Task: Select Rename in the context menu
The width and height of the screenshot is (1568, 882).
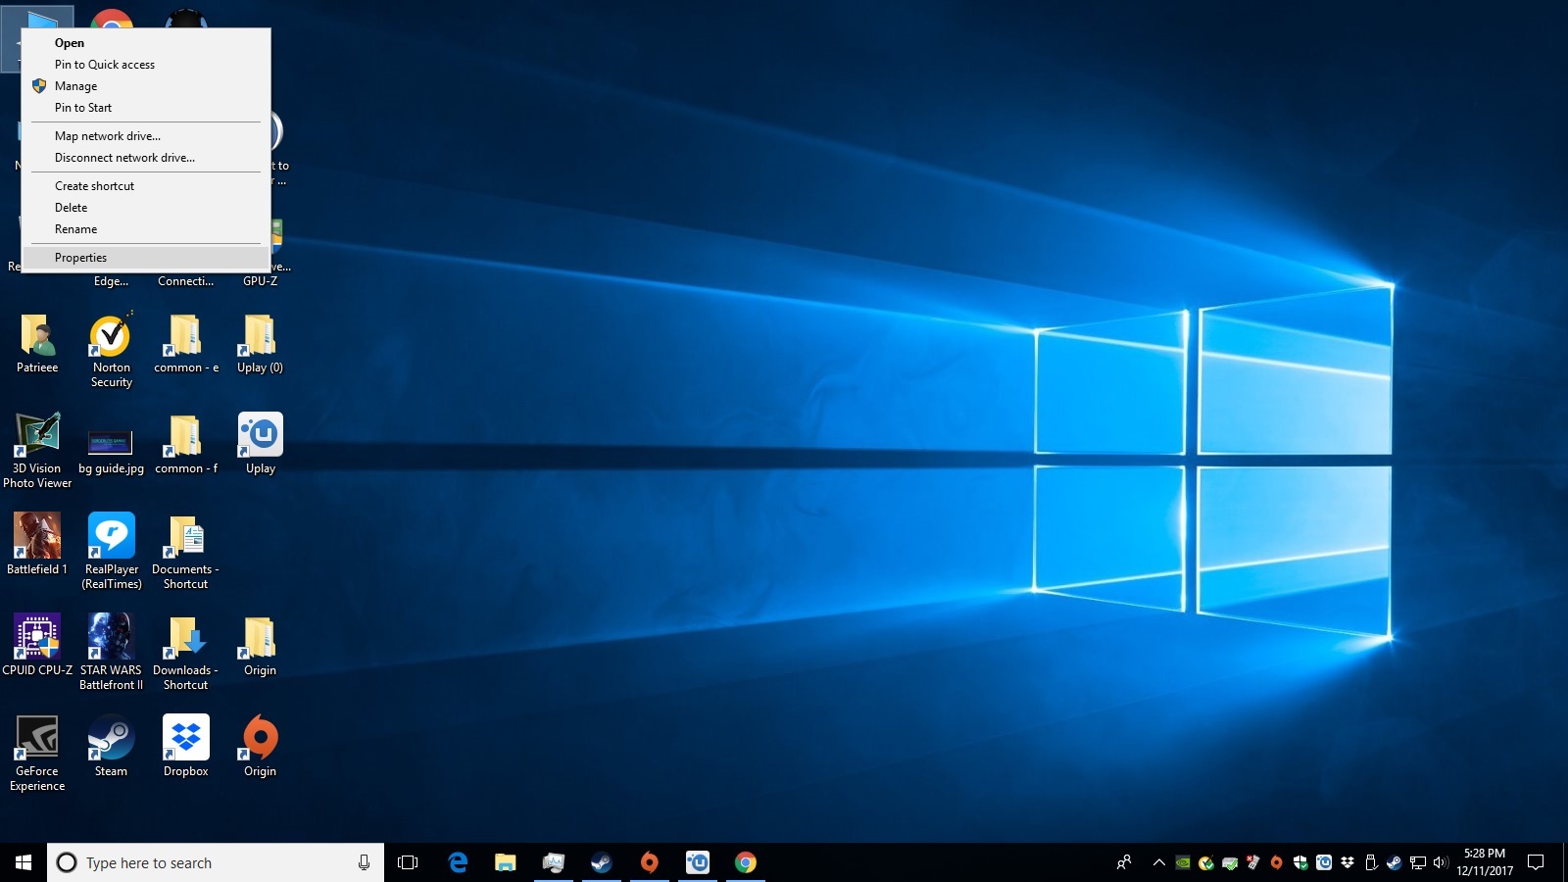Action: tap(145, 229)
